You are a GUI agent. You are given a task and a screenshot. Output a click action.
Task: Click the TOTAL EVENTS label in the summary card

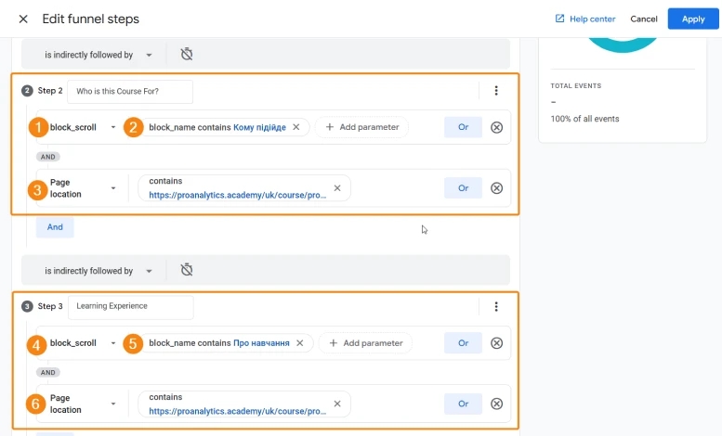pyautogui.click(x=576, y=86)
